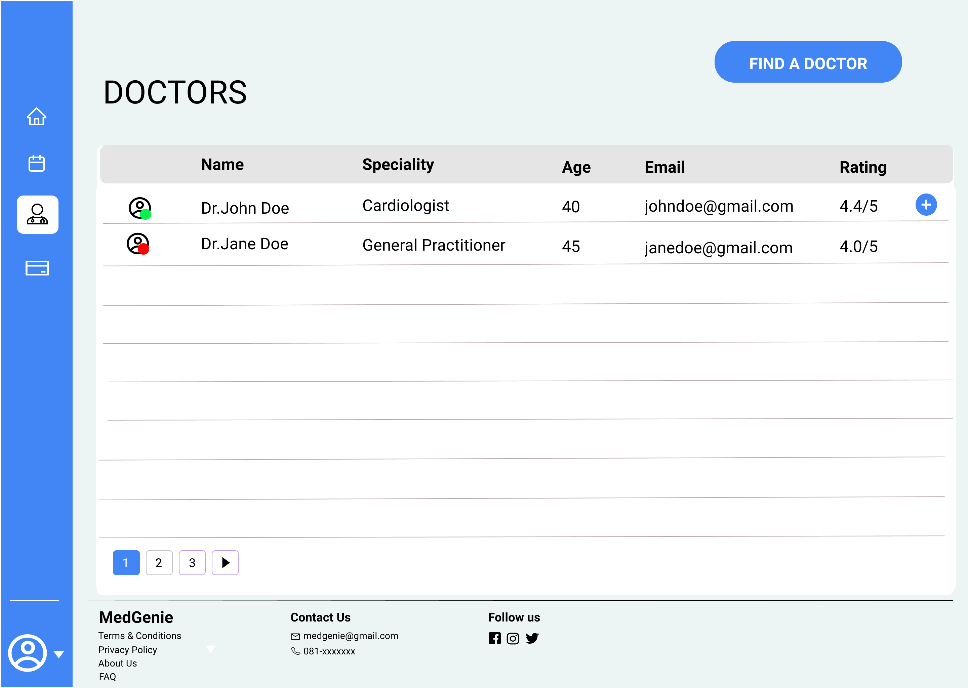The width and height of the screenshot is (968, 688).
Task: Open the Terms & Conditions link
Action: click(x=139, y=636)
